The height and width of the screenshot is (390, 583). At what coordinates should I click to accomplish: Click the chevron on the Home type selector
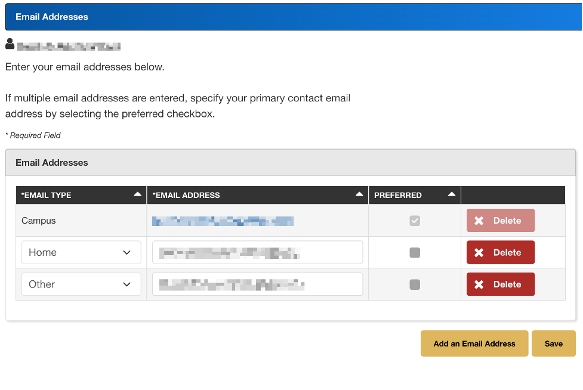[127, 252]
